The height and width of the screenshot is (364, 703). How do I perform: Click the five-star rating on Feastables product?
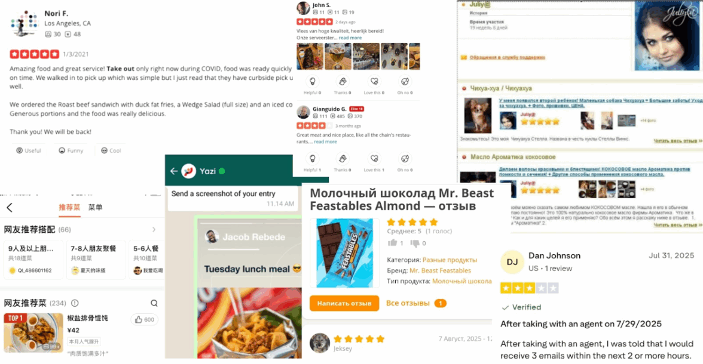(412, 222)
